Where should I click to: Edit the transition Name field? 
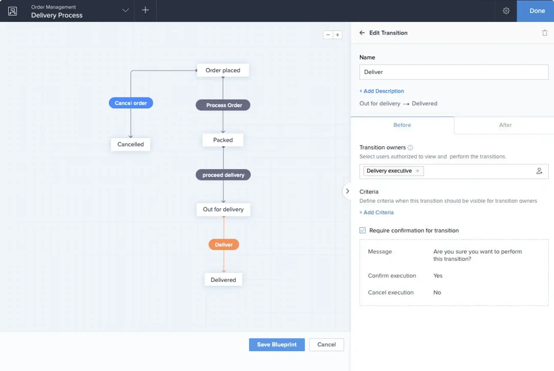click(453, 72)
